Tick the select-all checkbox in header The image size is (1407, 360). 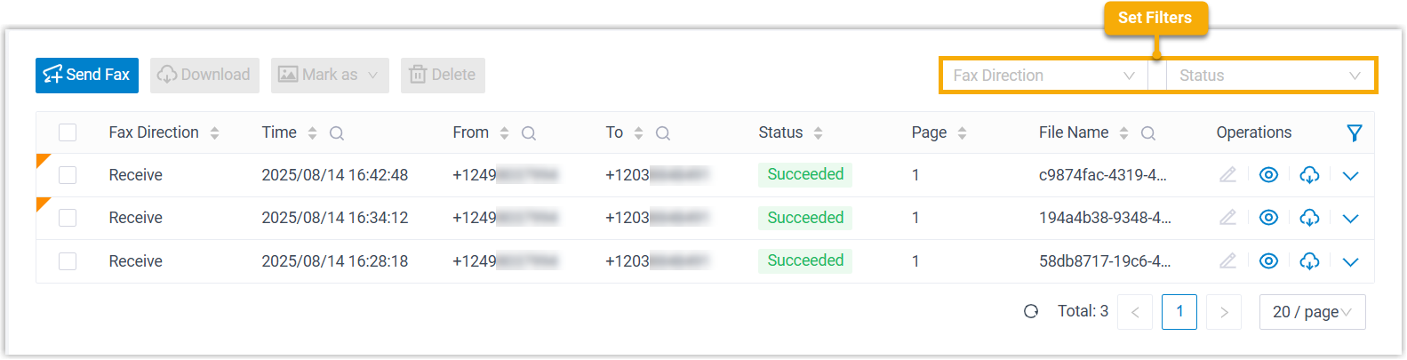pos(68,132)
